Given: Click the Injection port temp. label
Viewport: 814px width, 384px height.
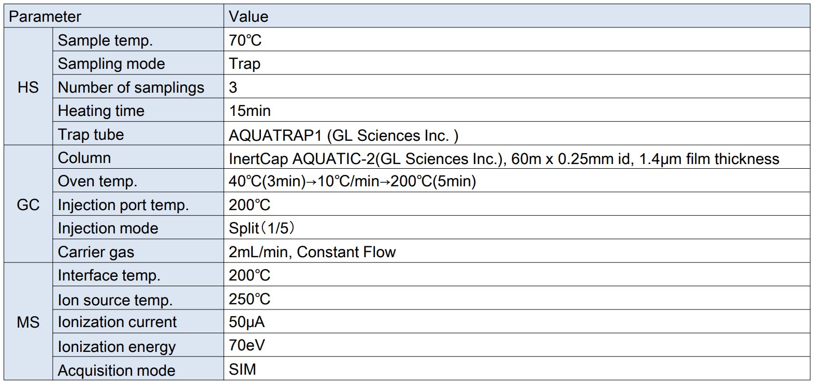Looking at the screenshot, I should pyautogui.click(x=123, y=205).
